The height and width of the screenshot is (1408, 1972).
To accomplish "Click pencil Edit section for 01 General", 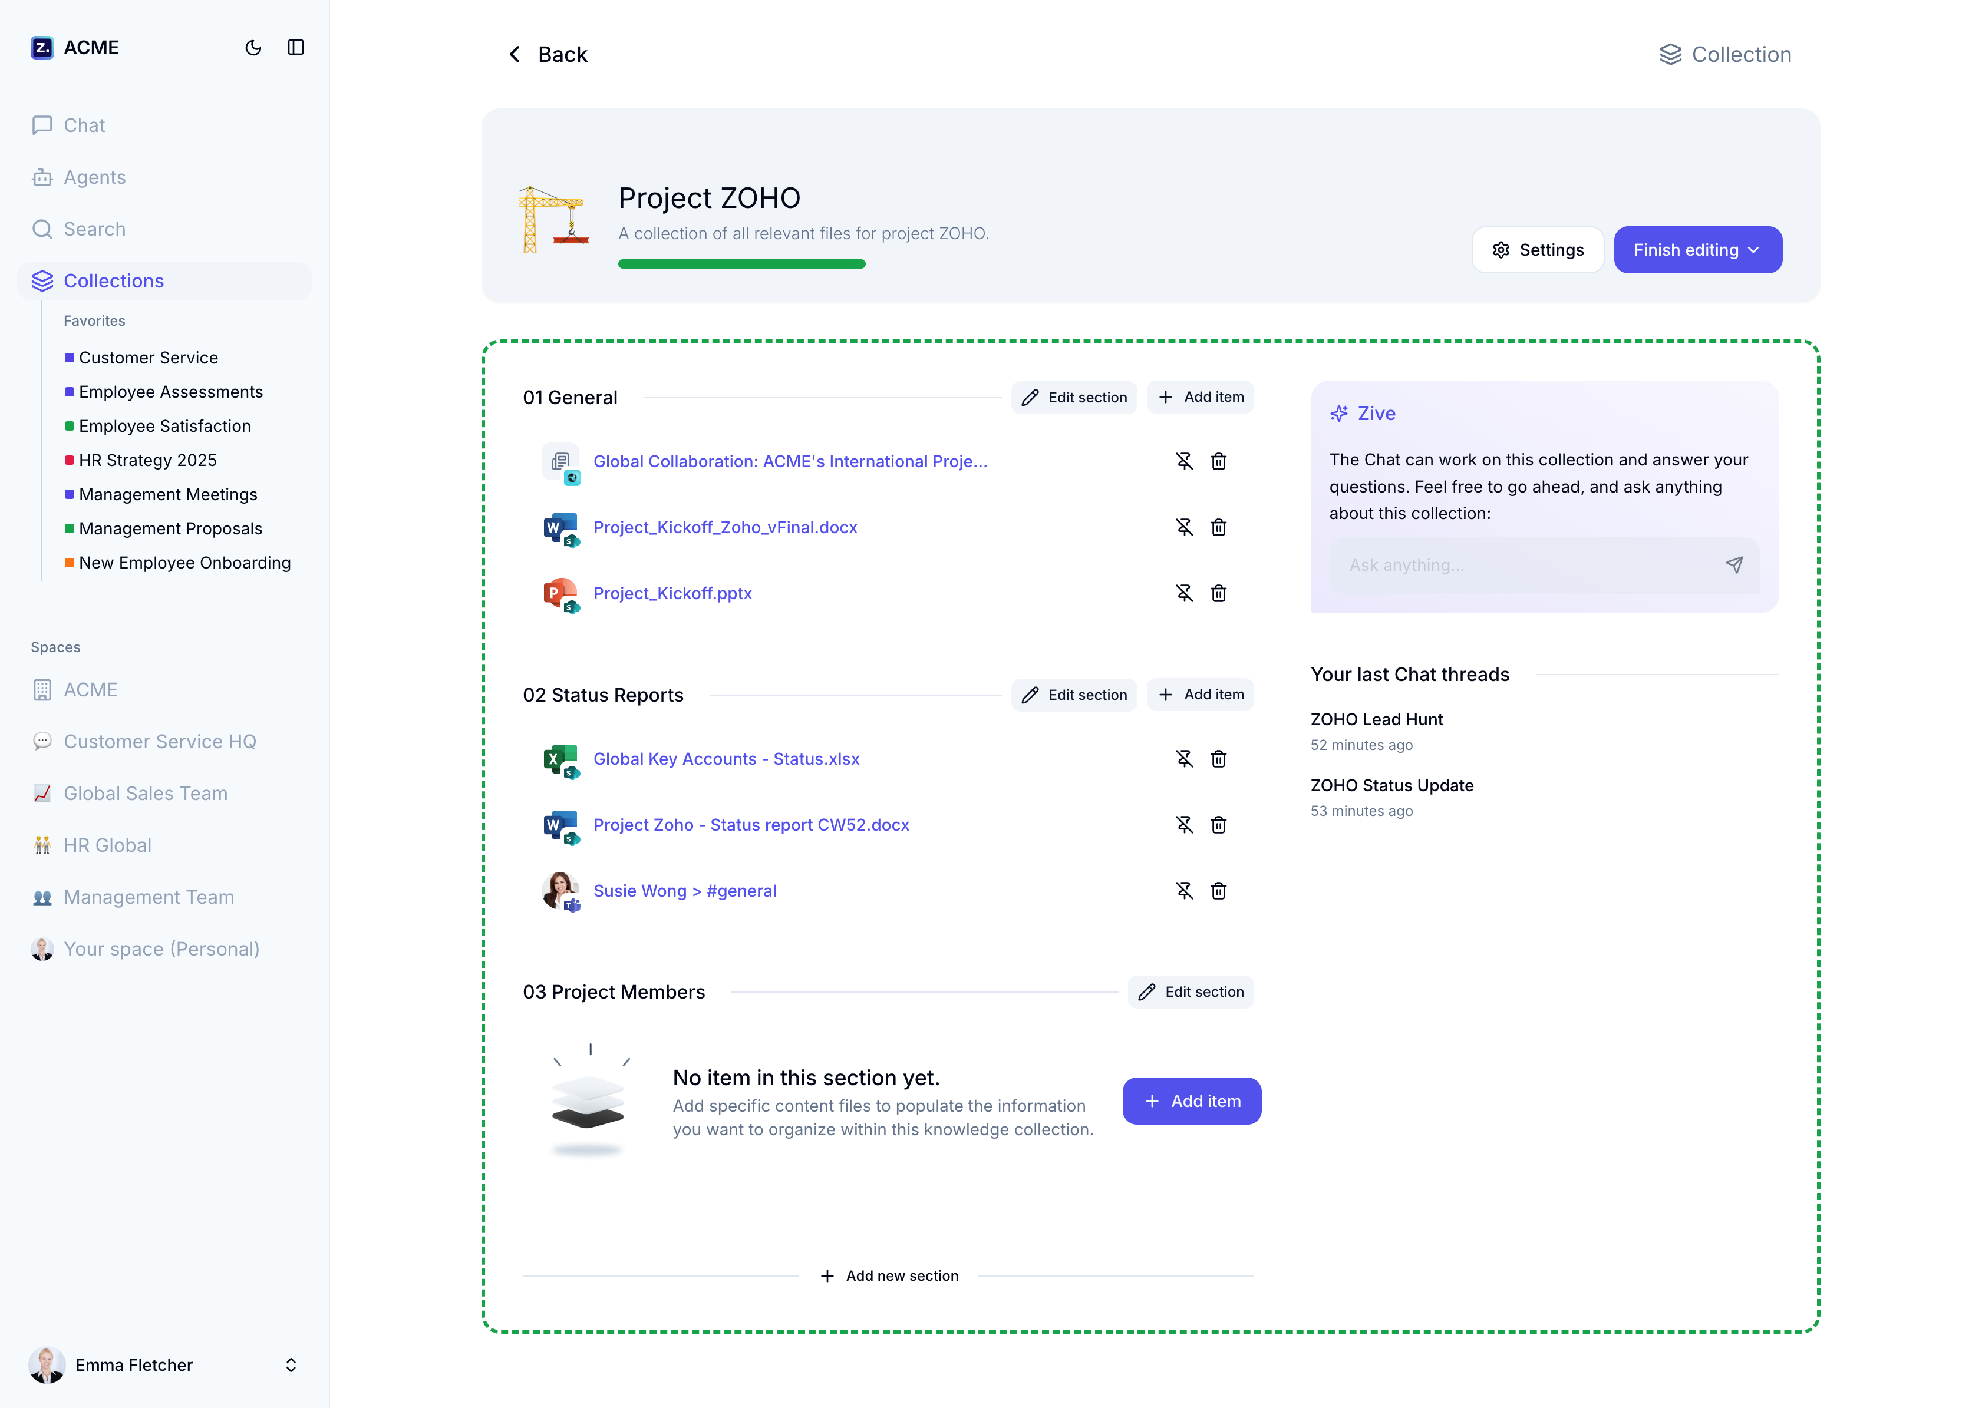I will tap(1074, 397).
